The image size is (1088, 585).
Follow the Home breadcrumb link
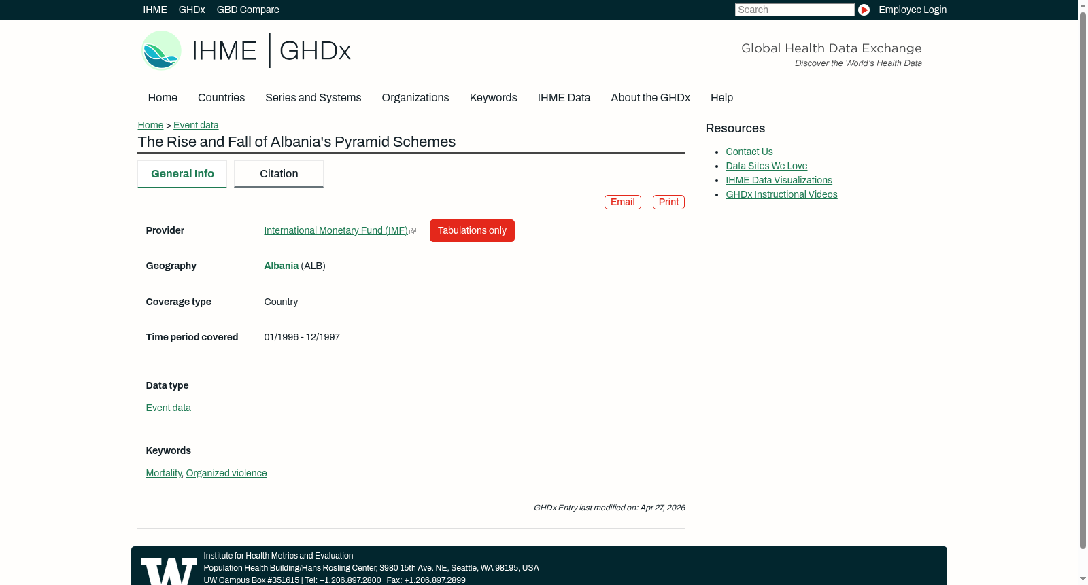point(150,125)
